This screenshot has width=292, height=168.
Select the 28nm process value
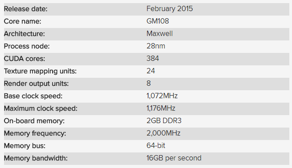tap(156, 46)
